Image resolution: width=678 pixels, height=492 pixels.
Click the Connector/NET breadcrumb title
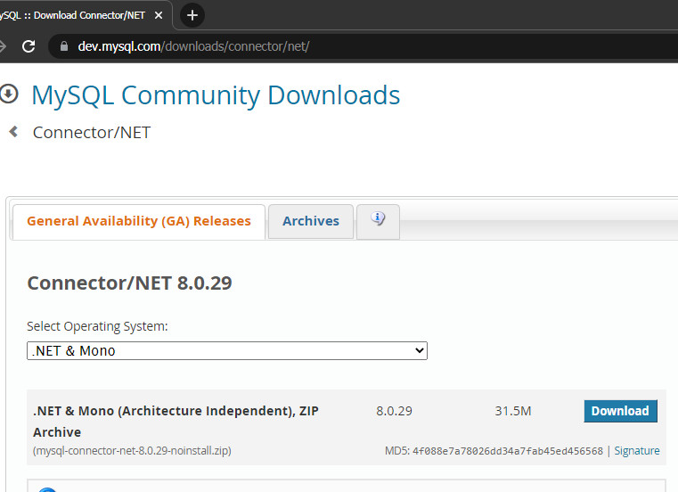(92, 133)
